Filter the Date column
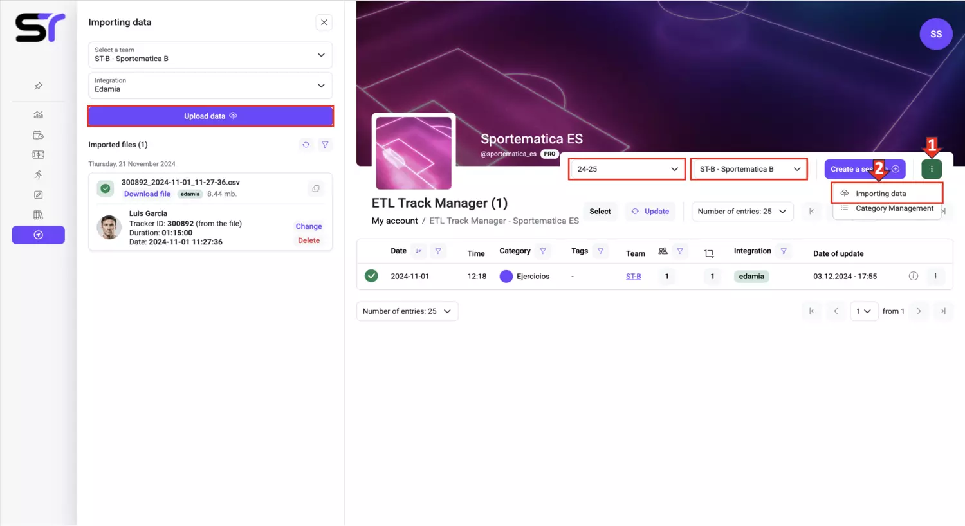The image size is (965, 526). [x=438, y=251]
